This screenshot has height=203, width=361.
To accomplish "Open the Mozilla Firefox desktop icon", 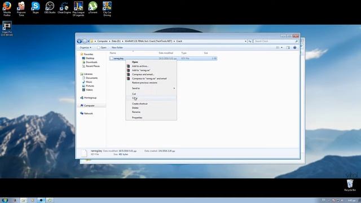I will click(7, 9).
